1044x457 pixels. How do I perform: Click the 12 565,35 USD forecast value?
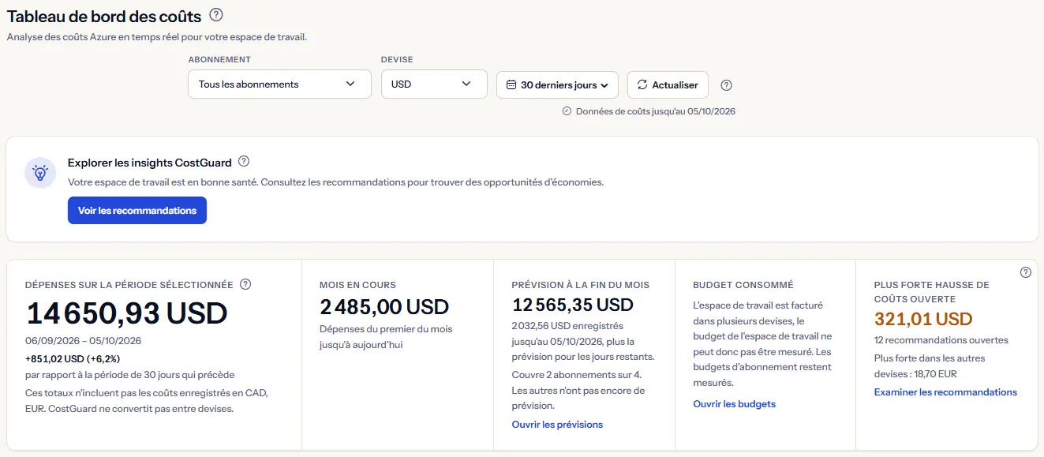(573, 305)
